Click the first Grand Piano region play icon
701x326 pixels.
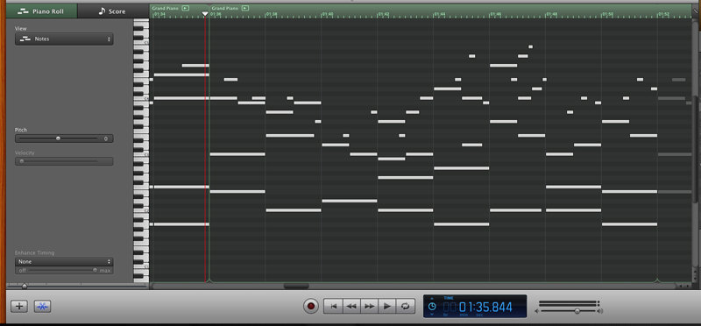click(186, 8)
